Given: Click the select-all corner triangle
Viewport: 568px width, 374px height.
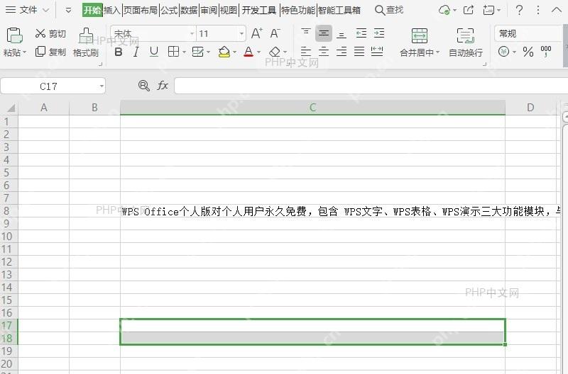Looking at the screenshot, I should click(x=10, y=108).
